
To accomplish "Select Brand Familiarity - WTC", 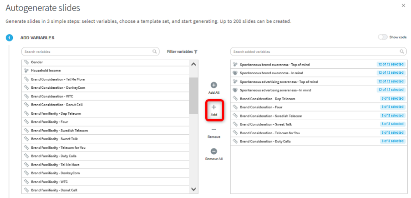I will 106,182.
